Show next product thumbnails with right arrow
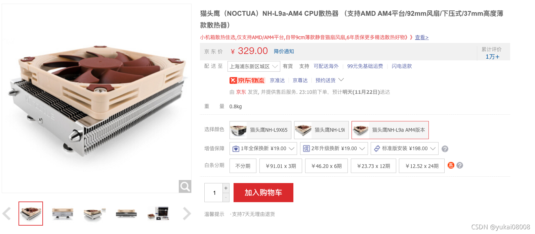Viewport: 535px width, 234px height. 187,214
